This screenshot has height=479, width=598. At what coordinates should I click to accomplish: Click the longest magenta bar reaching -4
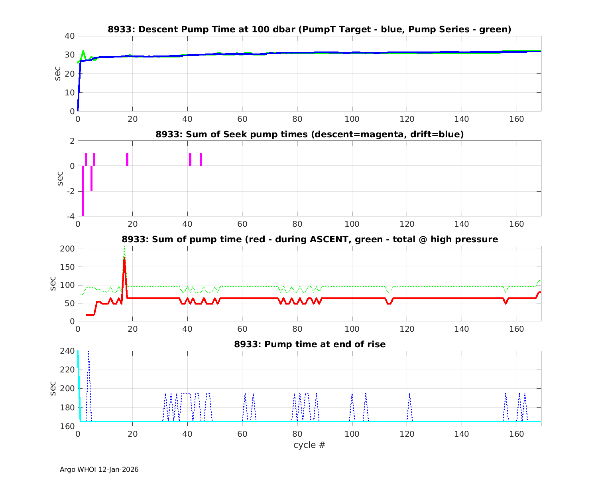click(x=83, y=192)
